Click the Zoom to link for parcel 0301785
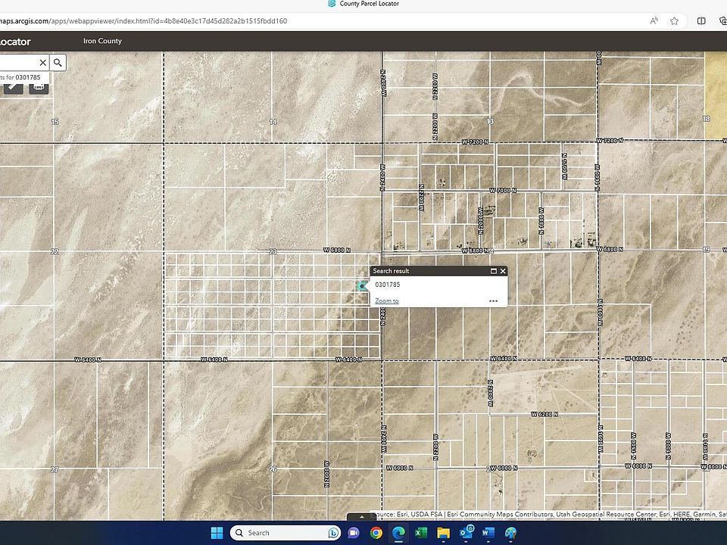Screen dimensions: 727x545 click(x=386, y=301)
